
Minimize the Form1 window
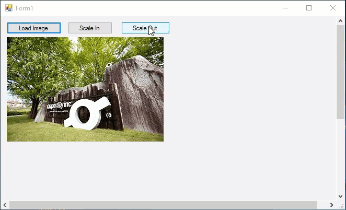(285, 8)
